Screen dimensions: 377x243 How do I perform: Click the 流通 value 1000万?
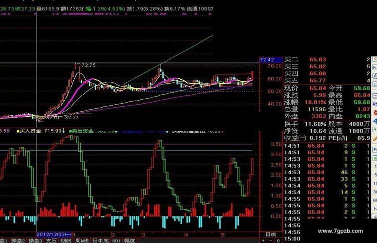click(360, 131)
